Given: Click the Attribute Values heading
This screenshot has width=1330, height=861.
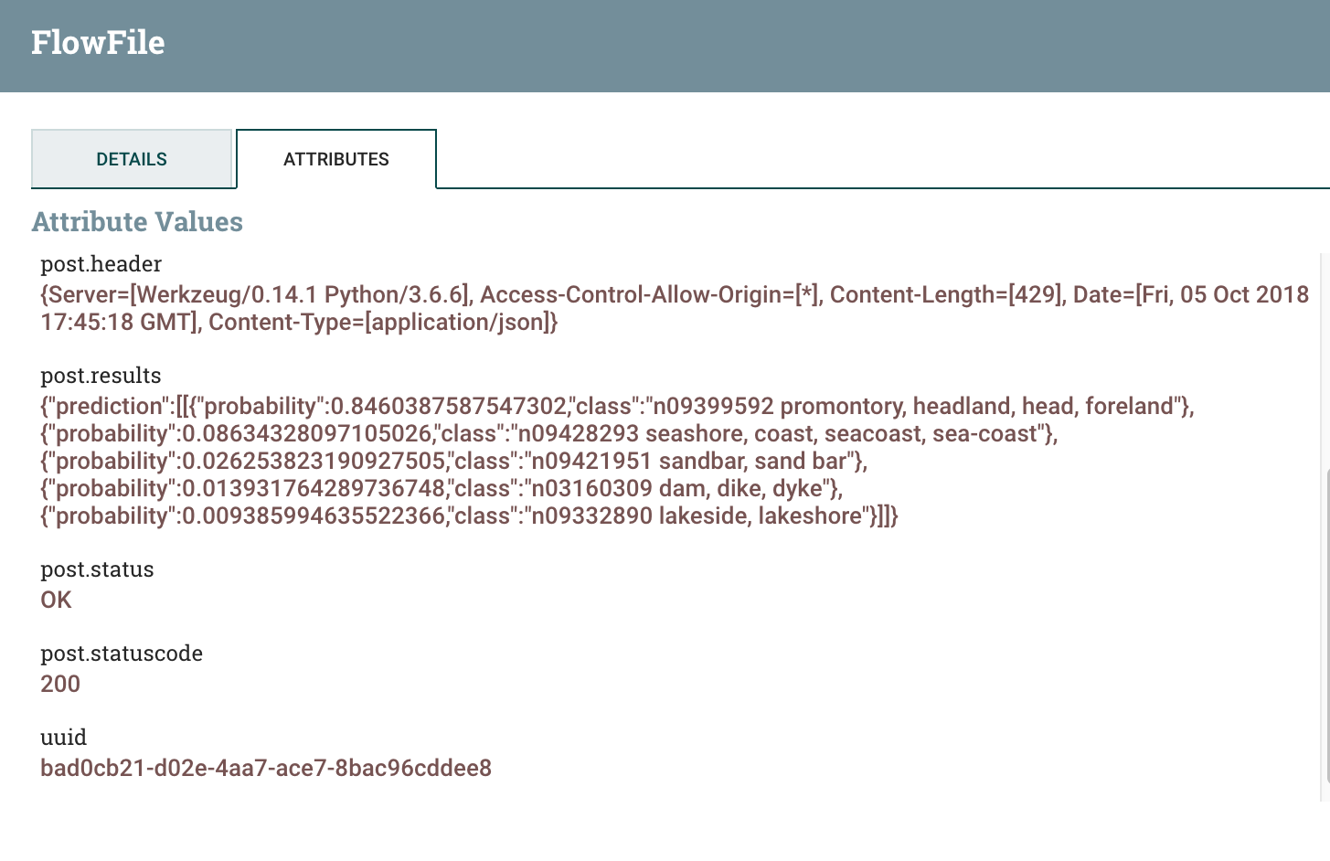Looking at the screenshot, I should tap(137, 221).
